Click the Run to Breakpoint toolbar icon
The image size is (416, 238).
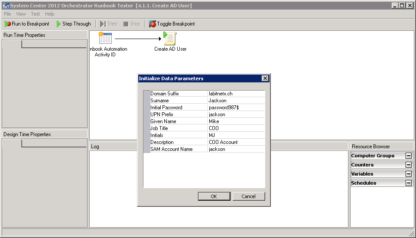(8, 24)
